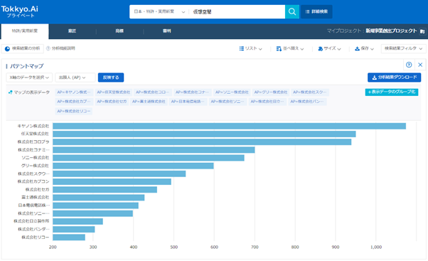428x261 pixels.
Task: Select the AP=株式会社スク data tag
Action: point(310,92)
